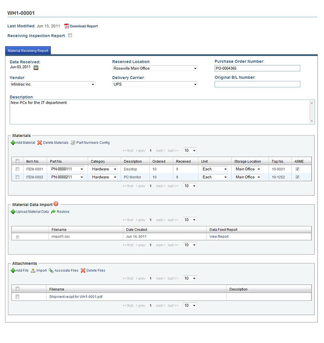Toggle ASME checkbox for ITEM-0002
Image resolution: width=324 pixels, height=343 pixels.
coord(297,177)
